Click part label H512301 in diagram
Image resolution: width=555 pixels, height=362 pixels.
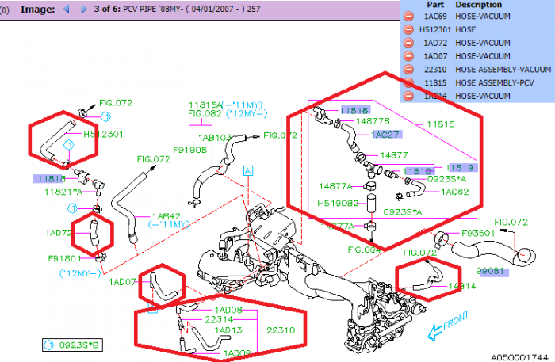point(103,134)
